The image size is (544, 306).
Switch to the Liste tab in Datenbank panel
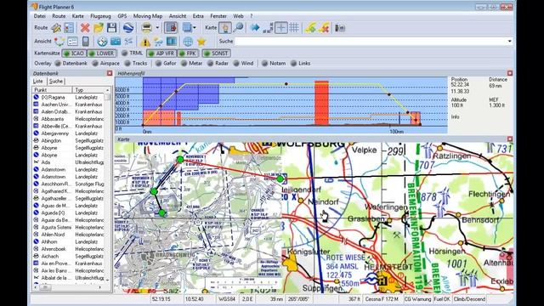[37, 82]
